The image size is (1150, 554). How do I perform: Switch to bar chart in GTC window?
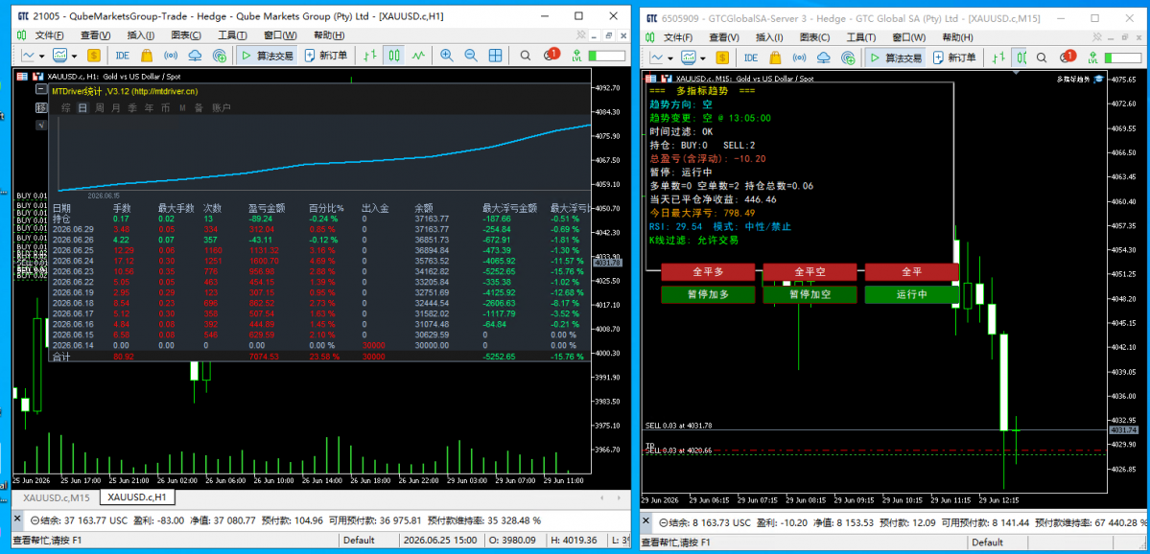(x=998, y=58)
